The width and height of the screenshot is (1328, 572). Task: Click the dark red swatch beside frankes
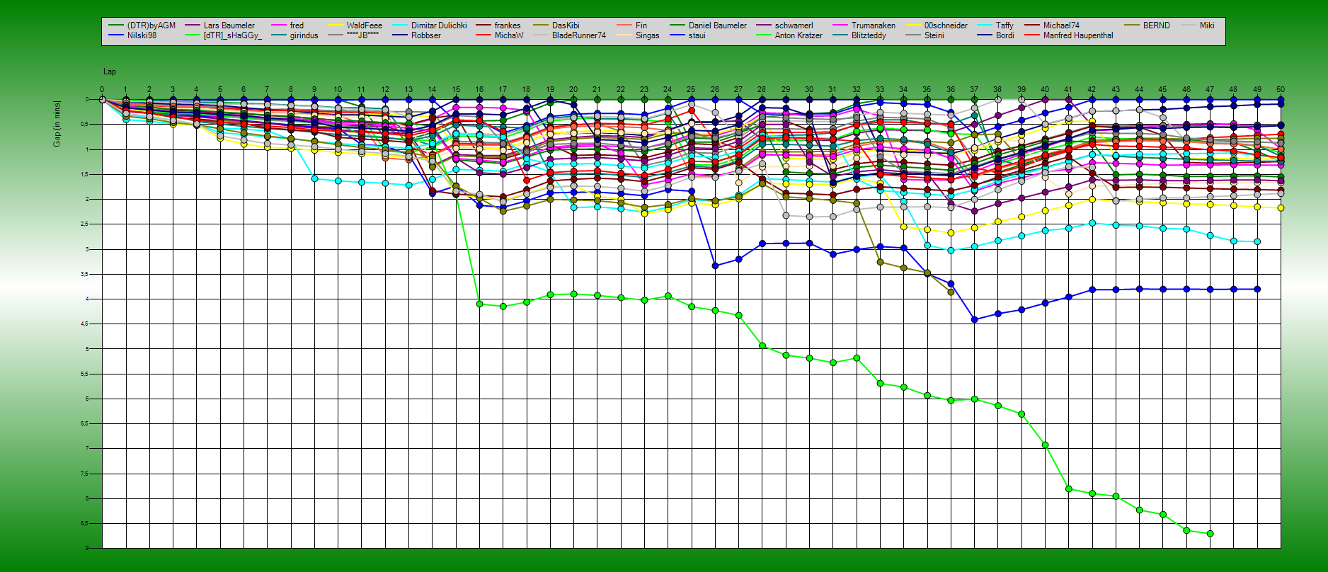483,25
